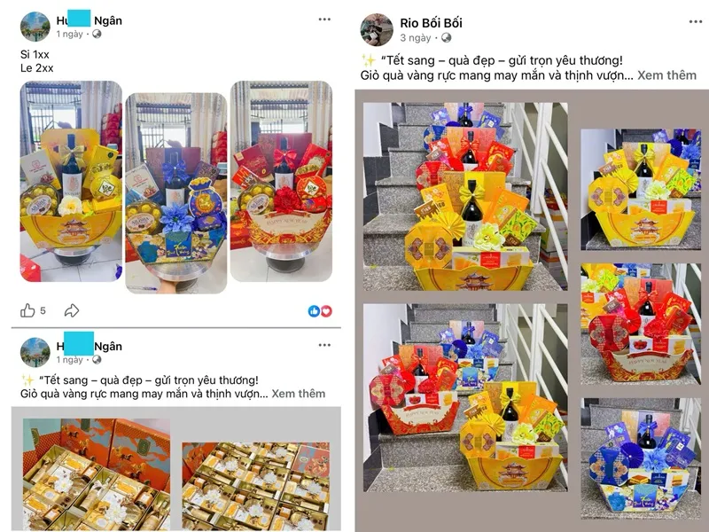Open blue flower basket photo in first post

(175, 193)
